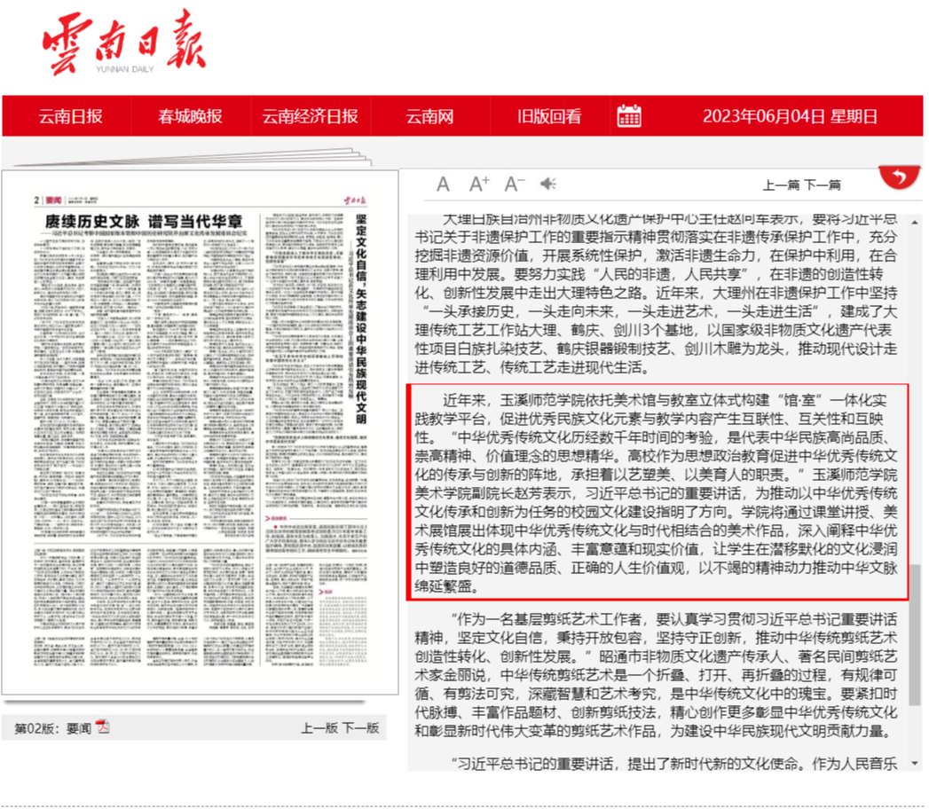
Task: Go to next page via 下一版
Action: pos(360,728)
